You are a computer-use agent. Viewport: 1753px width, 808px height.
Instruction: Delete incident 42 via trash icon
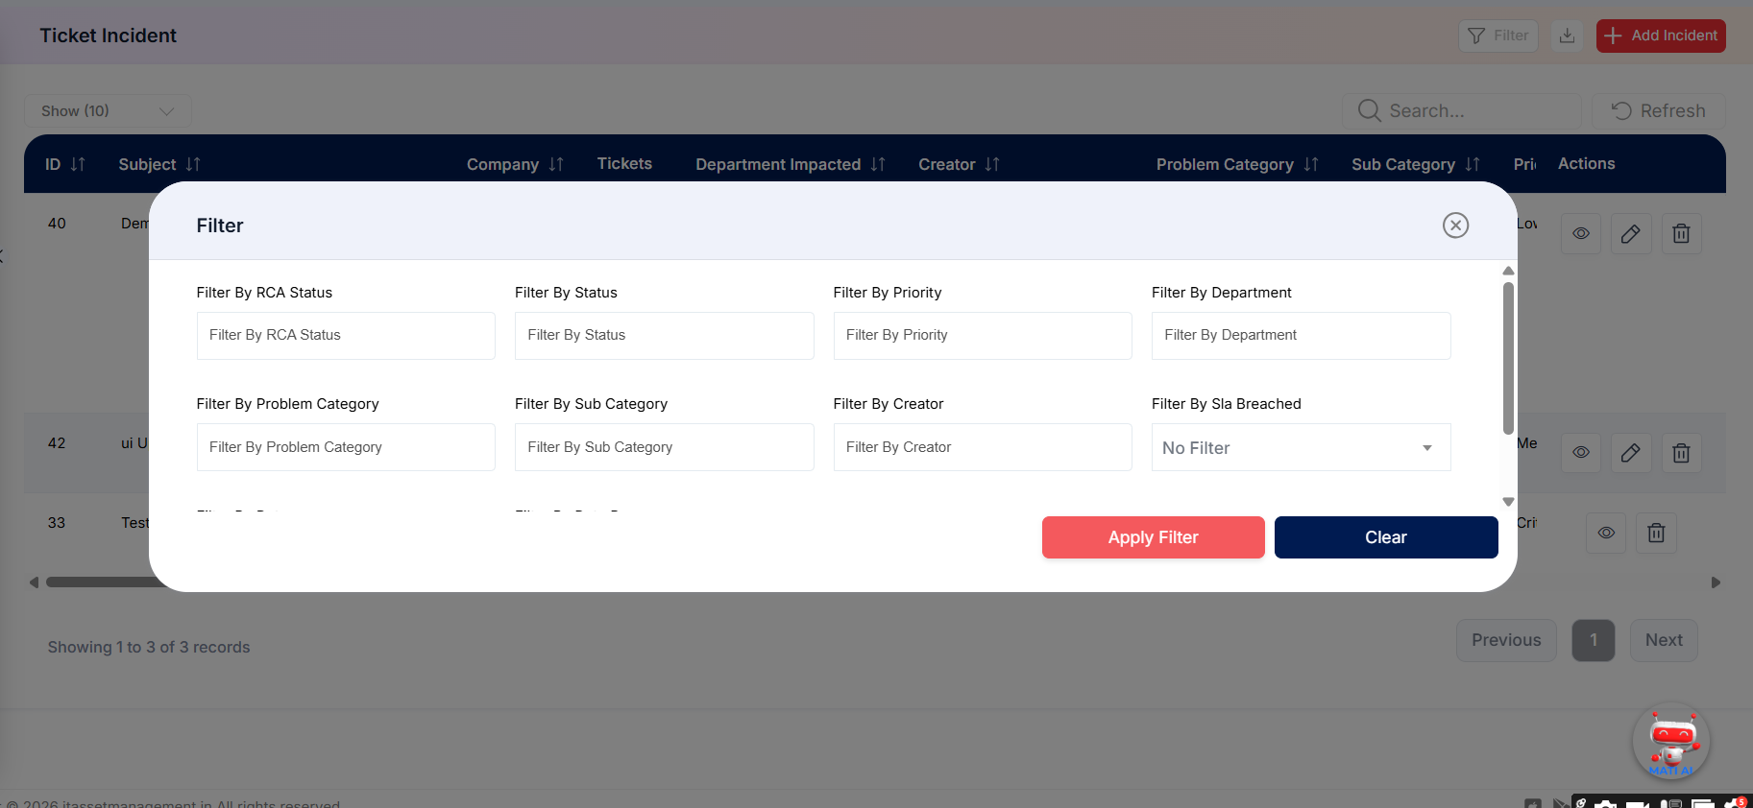pyautogui.click(x=1681, y=453)
